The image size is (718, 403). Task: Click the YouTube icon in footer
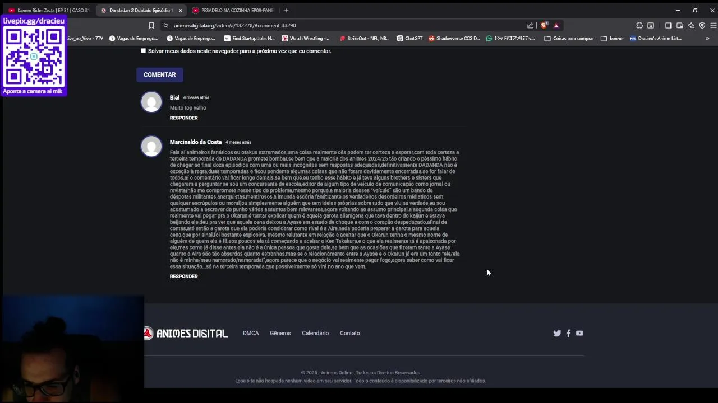579,333
